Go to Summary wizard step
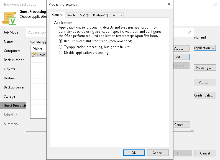Screen dimensions: 220x160 click(x=11, y=124)
